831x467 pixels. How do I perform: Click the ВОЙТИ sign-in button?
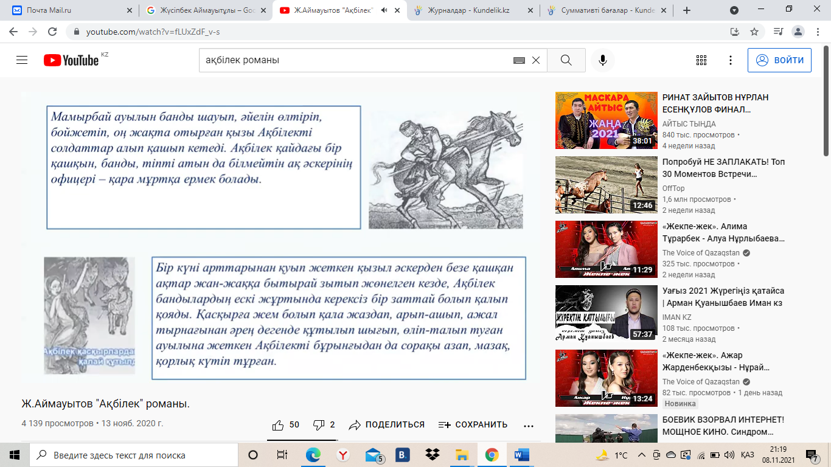(779, 60)
